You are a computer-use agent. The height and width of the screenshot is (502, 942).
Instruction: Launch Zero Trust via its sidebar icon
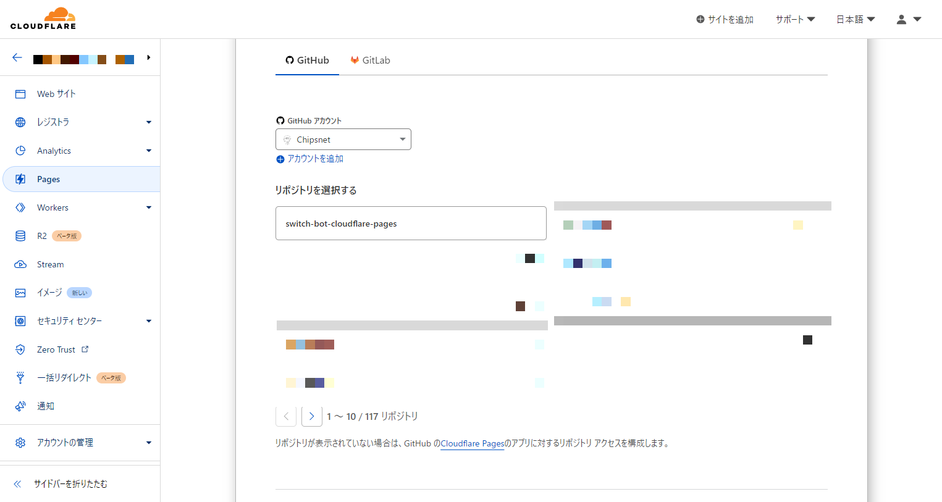20,349
